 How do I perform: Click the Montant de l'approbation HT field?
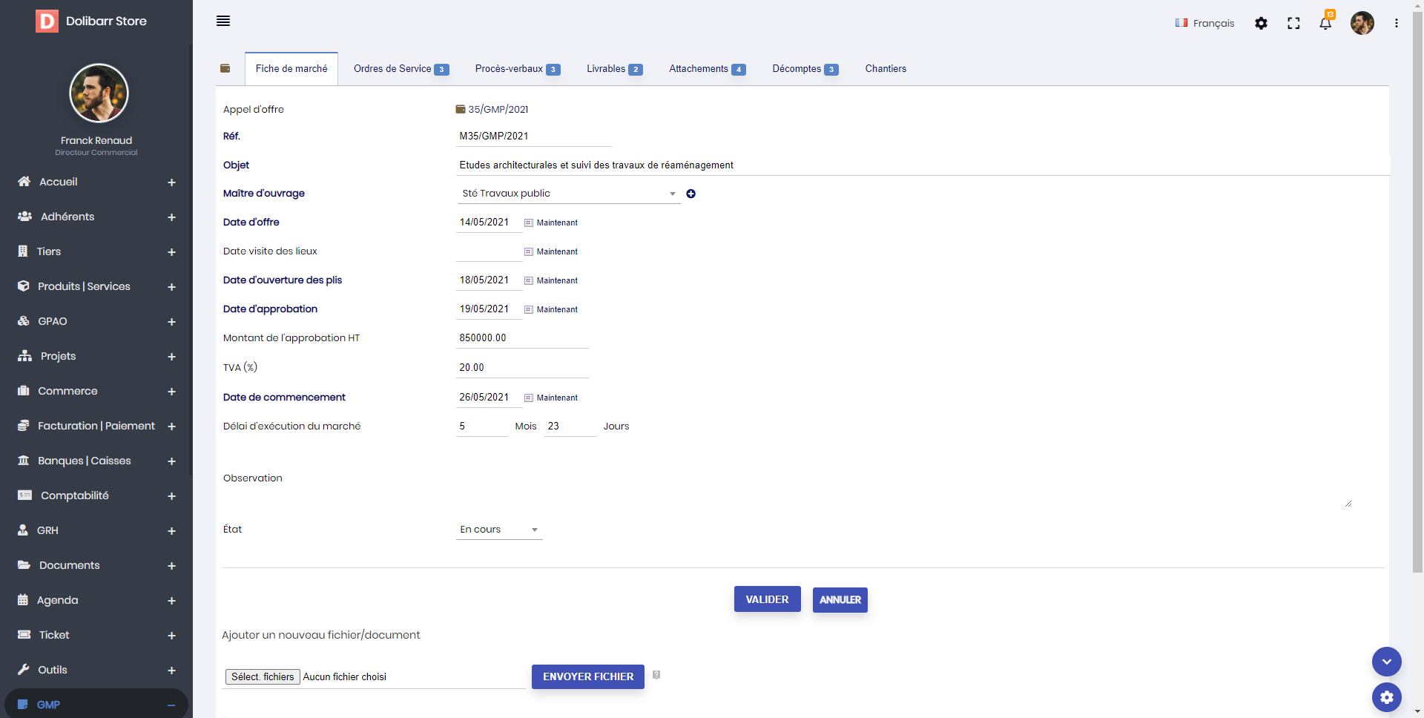tap(522, 338)
